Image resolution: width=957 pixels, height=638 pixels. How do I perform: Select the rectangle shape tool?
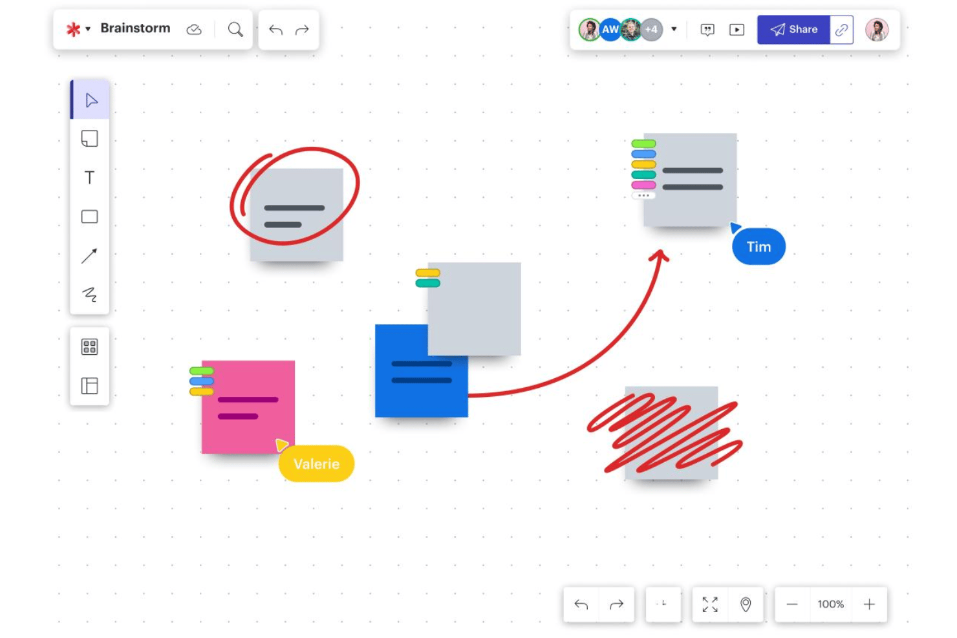[90, 217]
